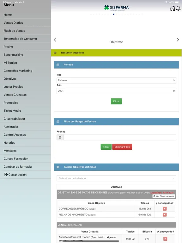Image resolution: width=182 pixels, height=243 pixels.
Task: Open the Mes dropdown showing Febrero
Action: 116,80
